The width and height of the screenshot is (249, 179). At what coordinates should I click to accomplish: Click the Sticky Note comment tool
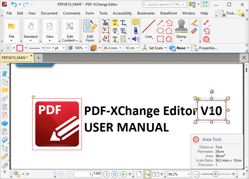136,22
